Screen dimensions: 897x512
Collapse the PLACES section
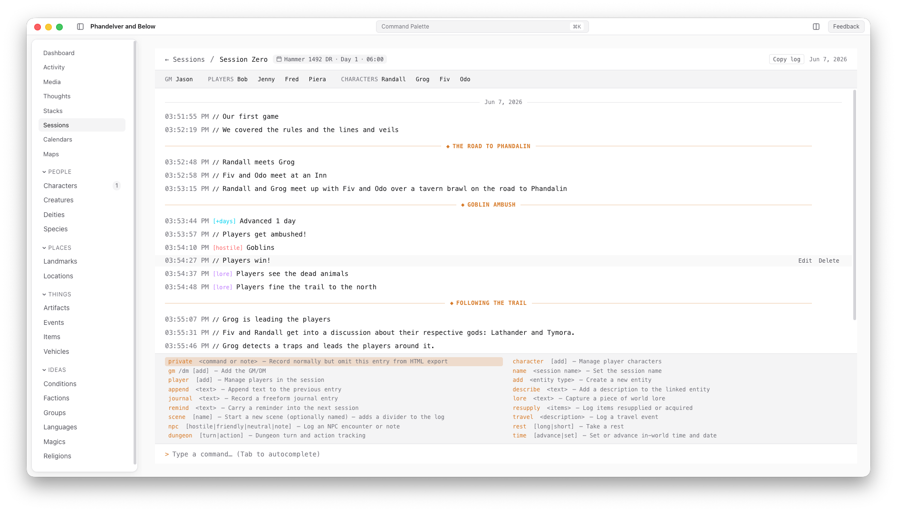point(57,248)
